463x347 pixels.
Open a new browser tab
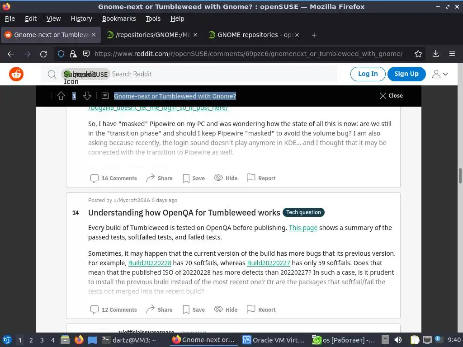(314, 35)
